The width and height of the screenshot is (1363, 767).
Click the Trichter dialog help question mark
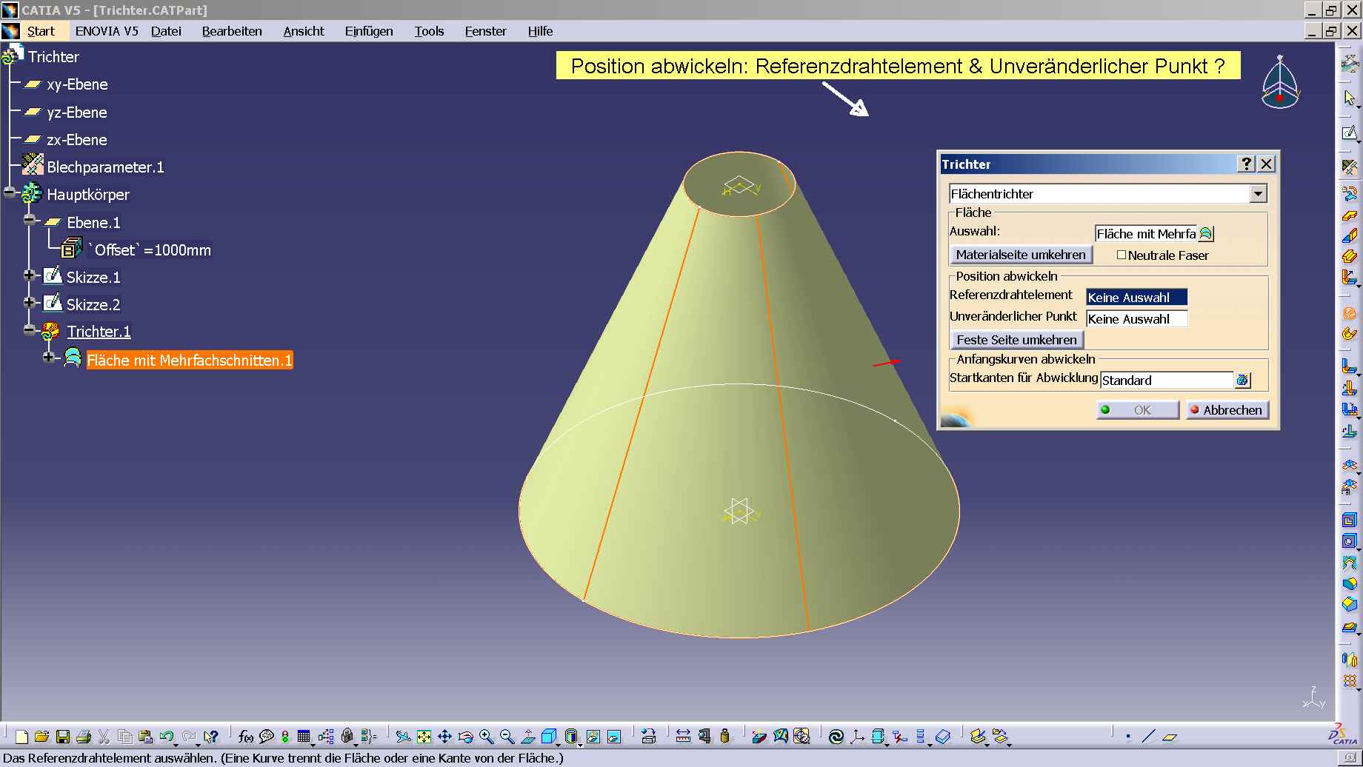[1247, 164]
